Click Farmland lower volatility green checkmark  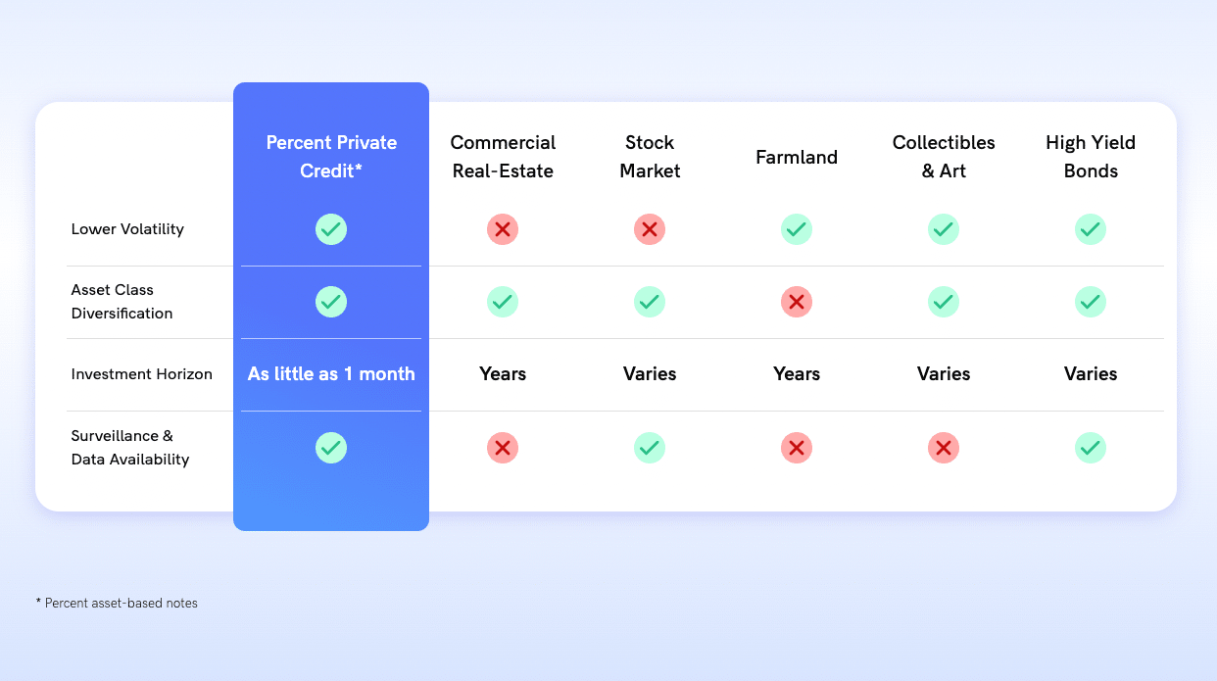797,229
